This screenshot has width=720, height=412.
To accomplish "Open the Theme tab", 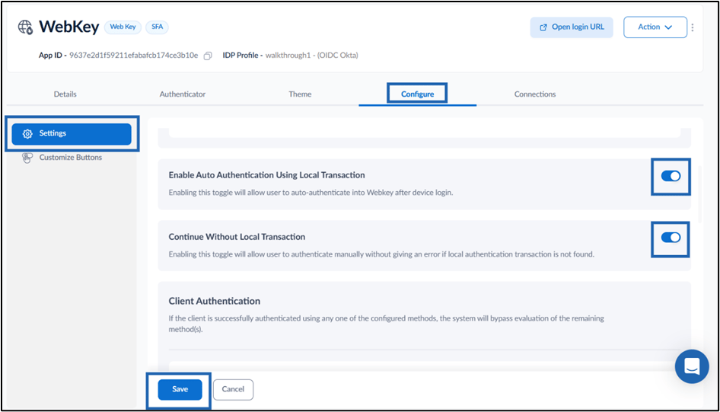I will [300, 94].
